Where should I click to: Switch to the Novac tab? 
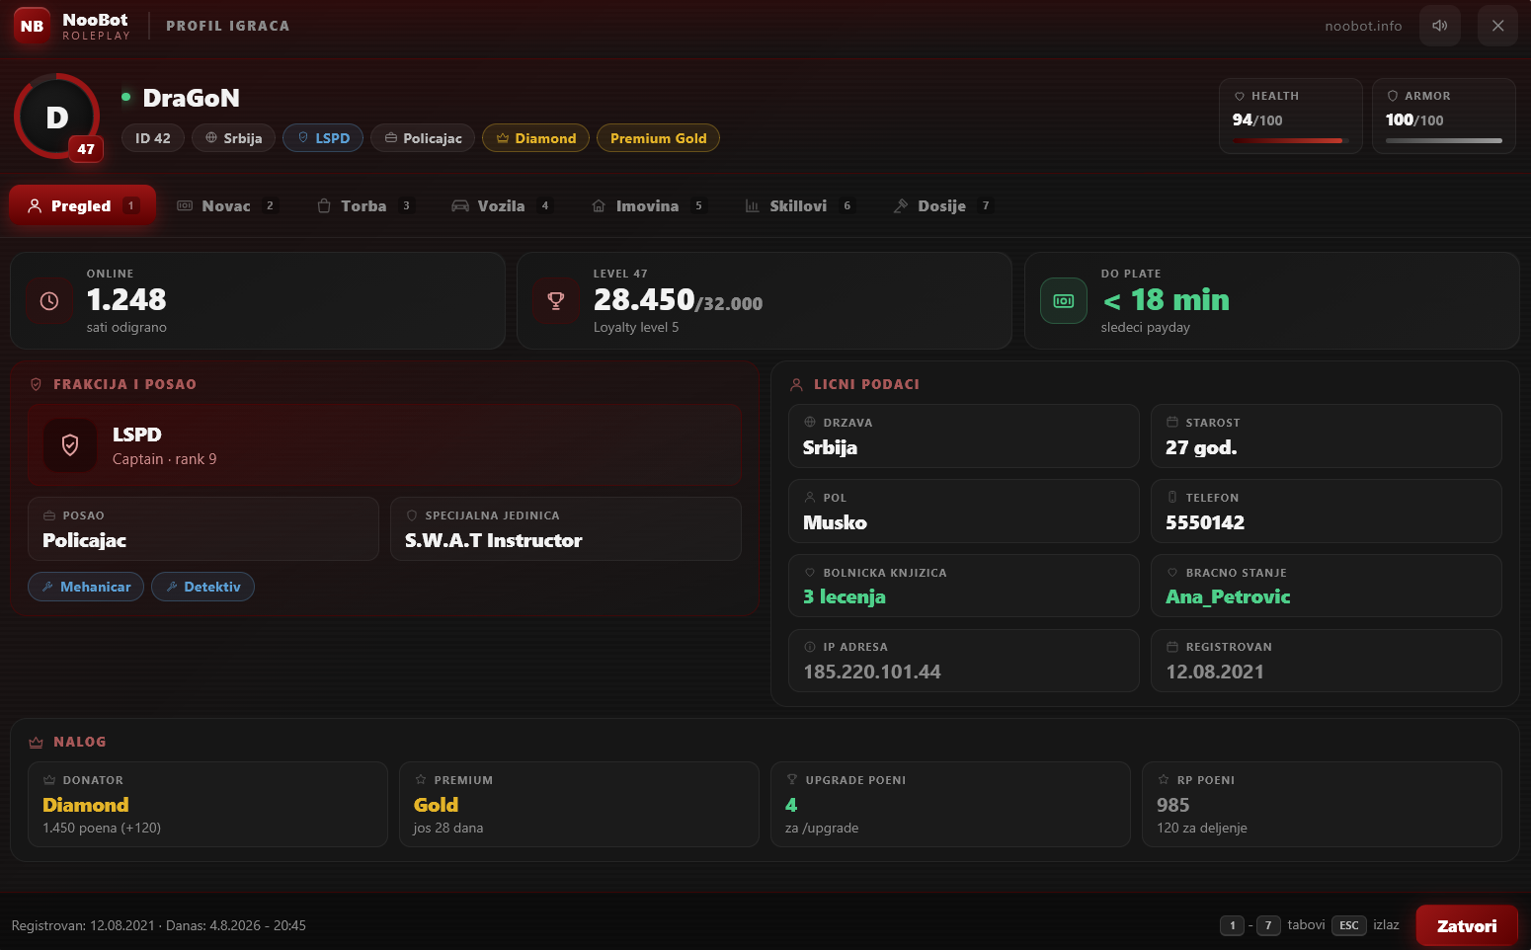click(227, 205)
